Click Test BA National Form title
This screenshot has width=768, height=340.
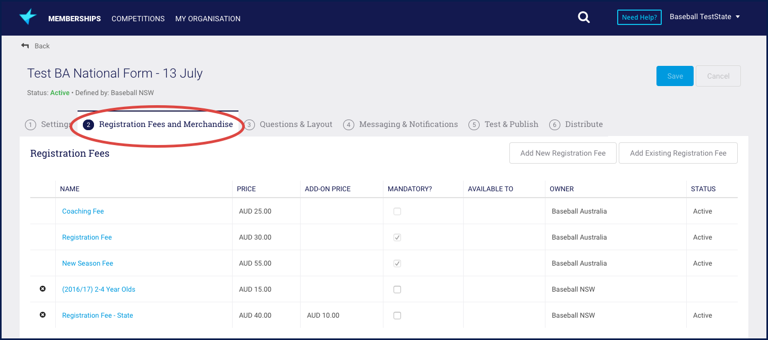[x=115, y=73]
